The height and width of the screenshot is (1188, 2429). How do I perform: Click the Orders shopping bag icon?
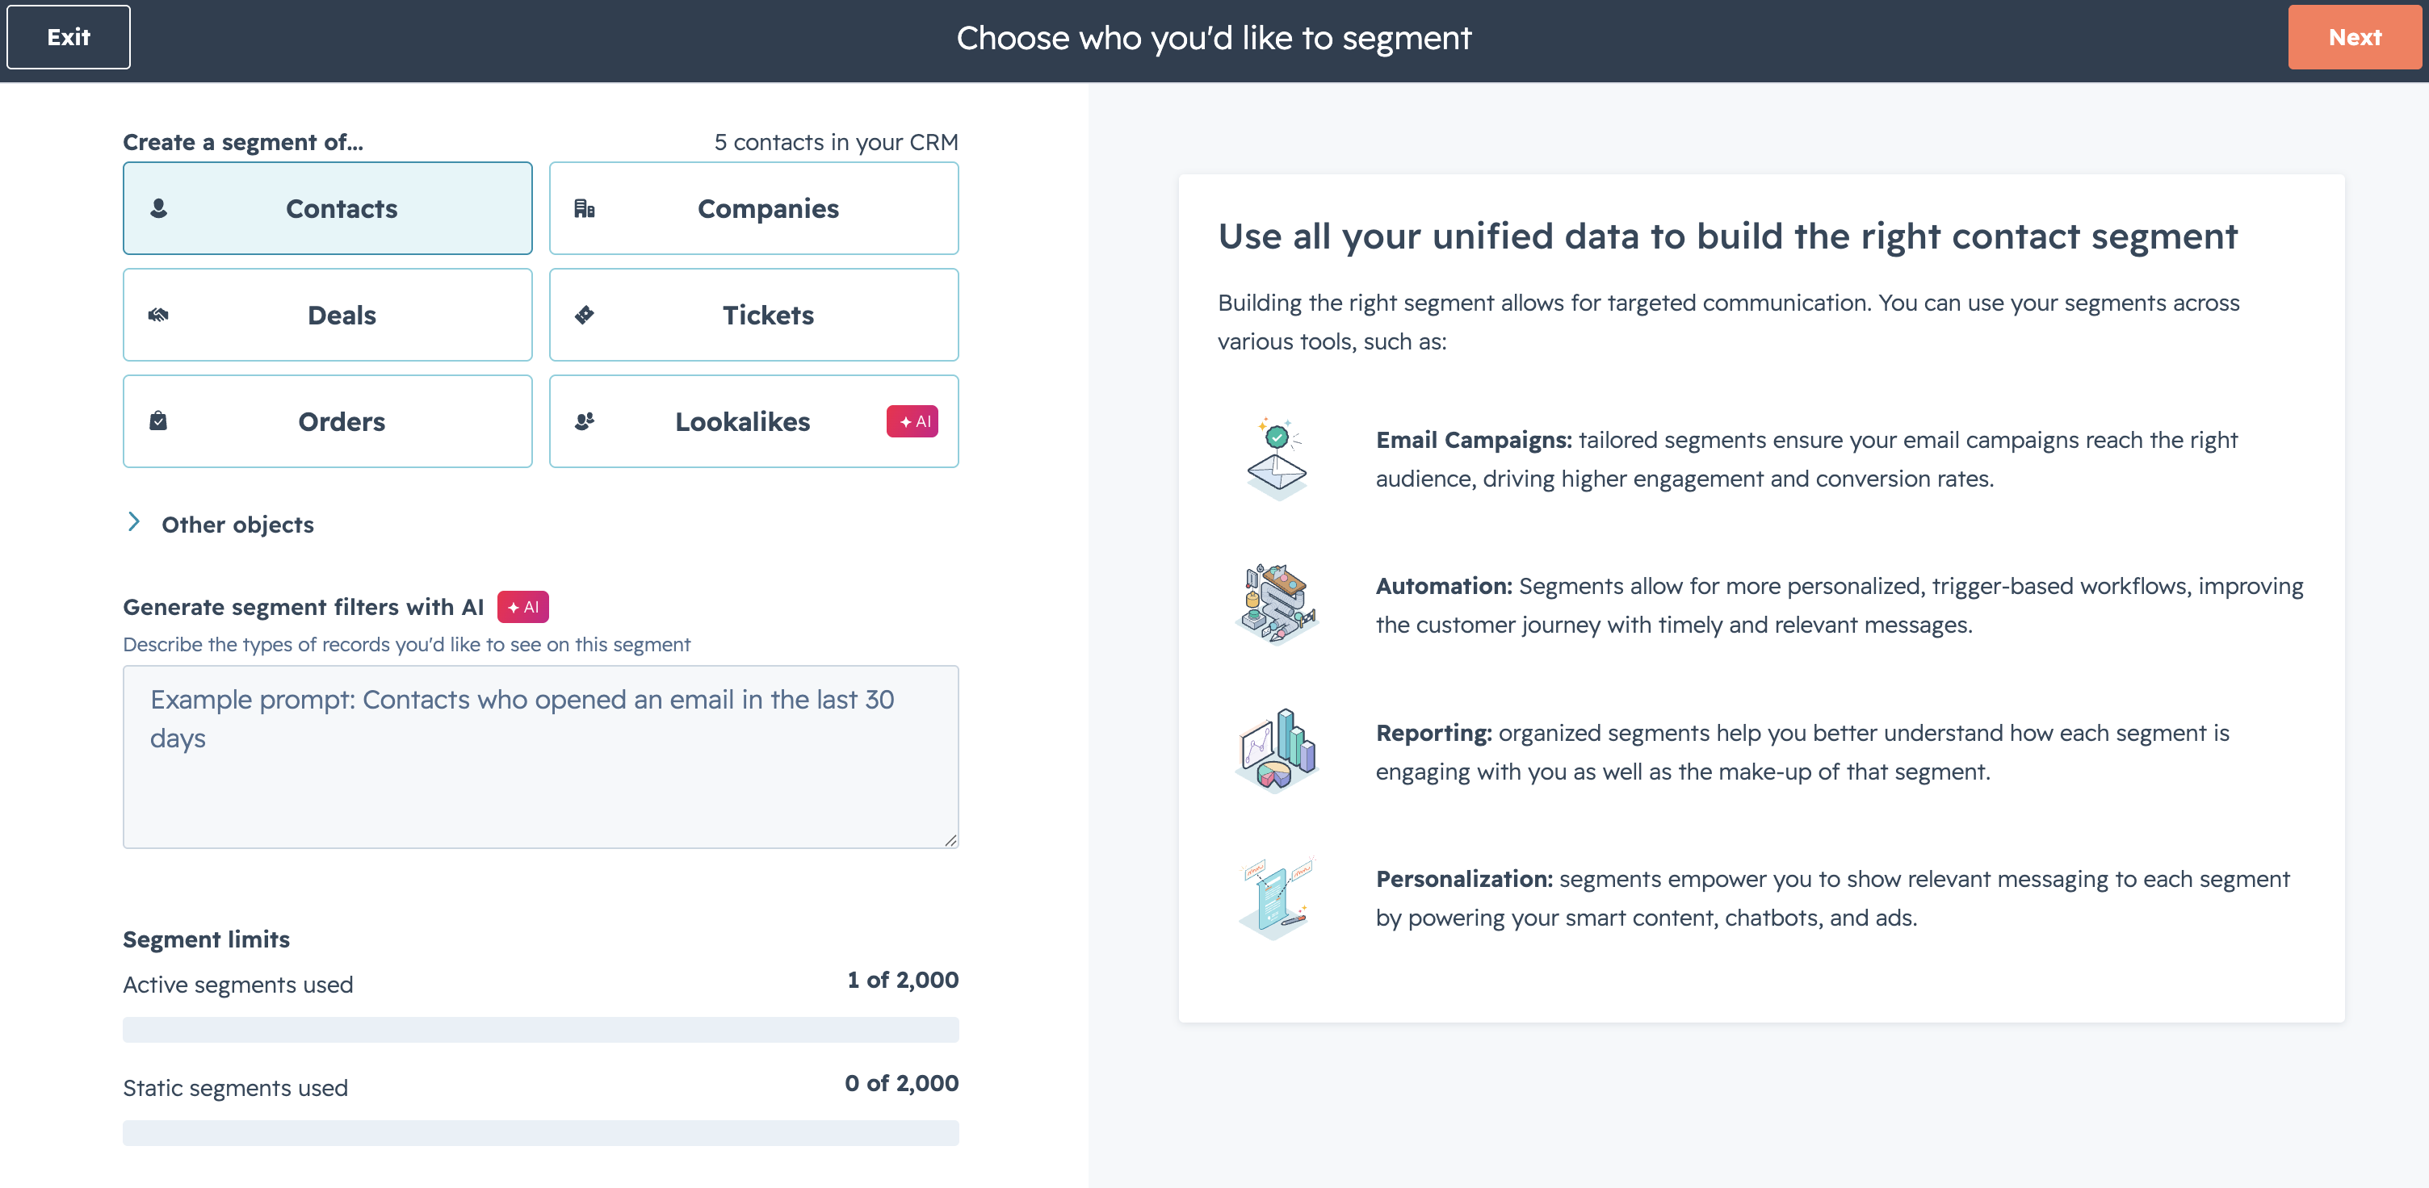tap(158, 420)
